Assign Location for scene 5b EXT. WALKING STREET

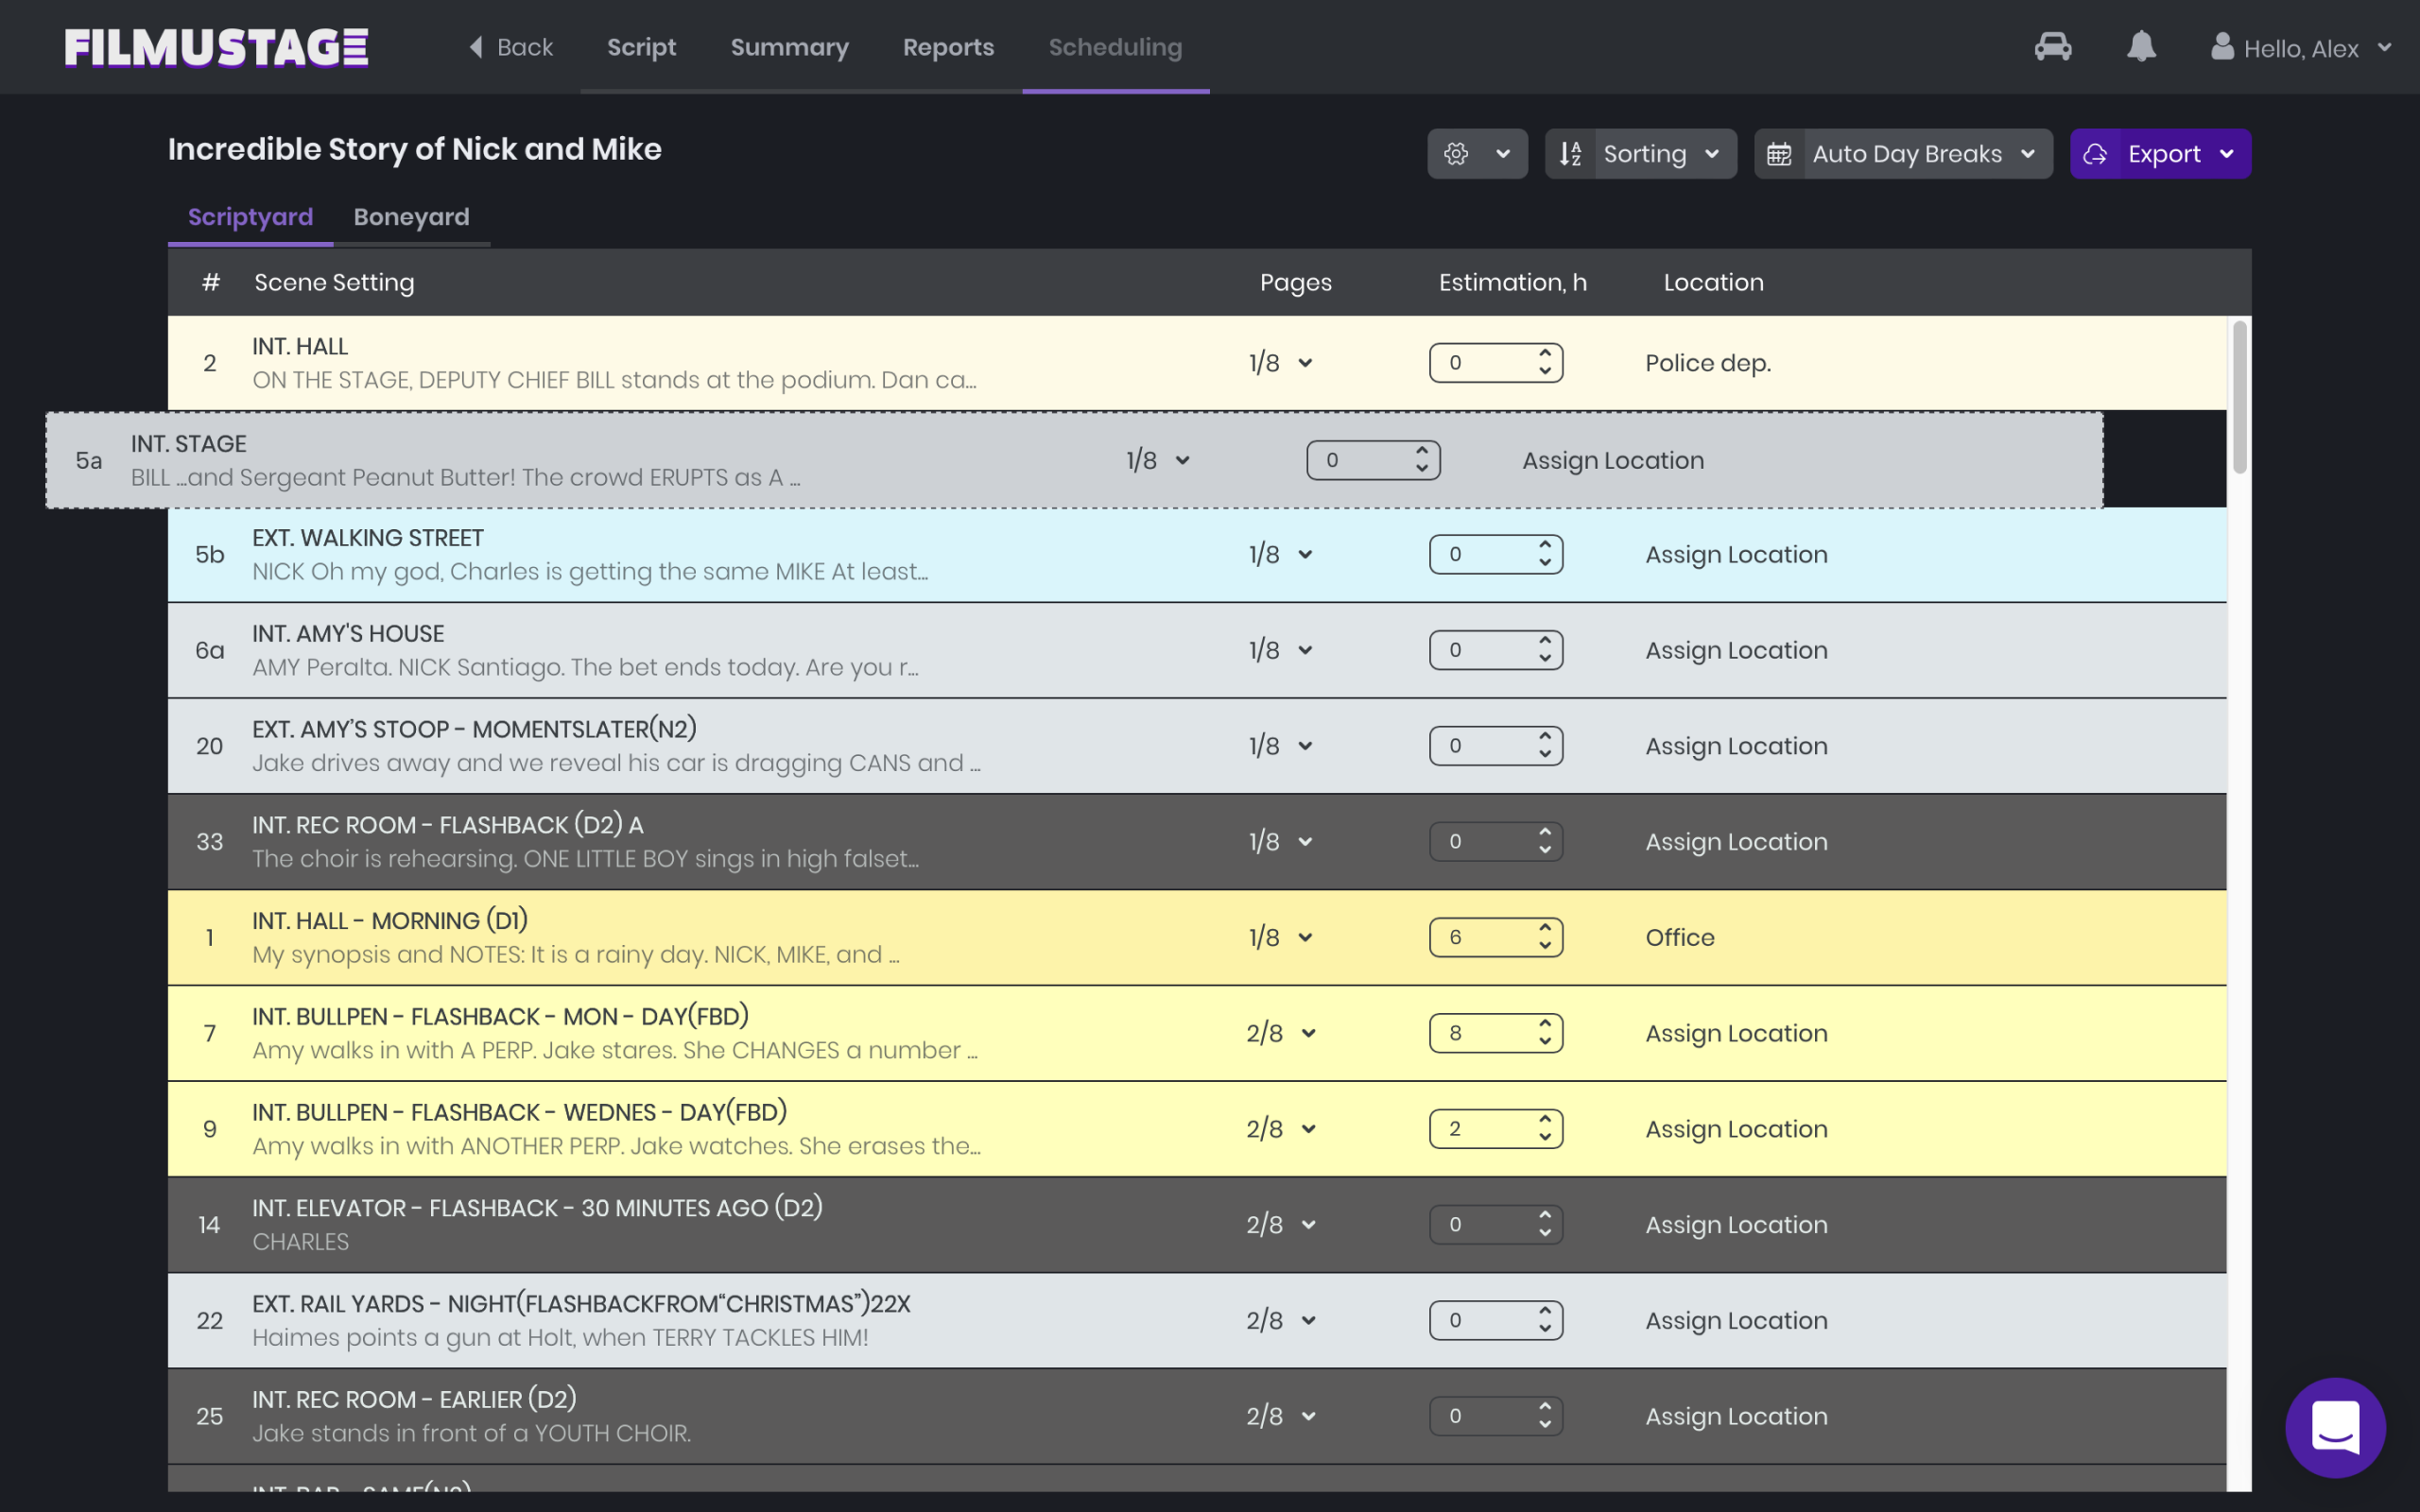(1735, 554)
